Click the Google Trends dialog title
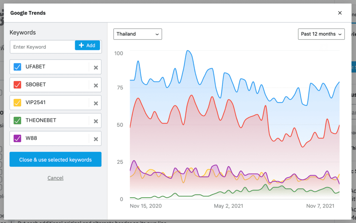 tap(28, 13)
